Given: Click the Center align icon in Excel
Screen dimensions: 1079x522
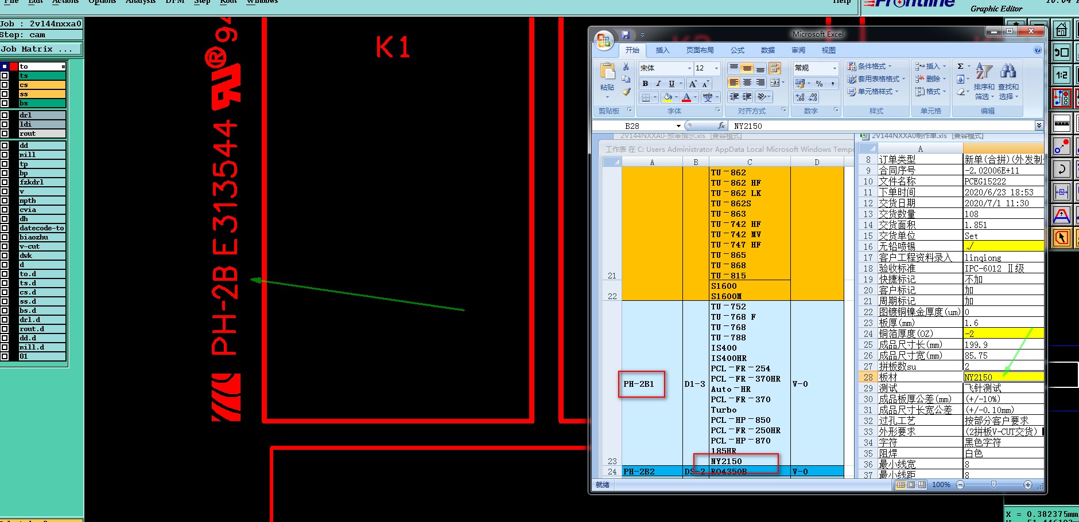Looking at the screenshot, I should click(747, 83).
